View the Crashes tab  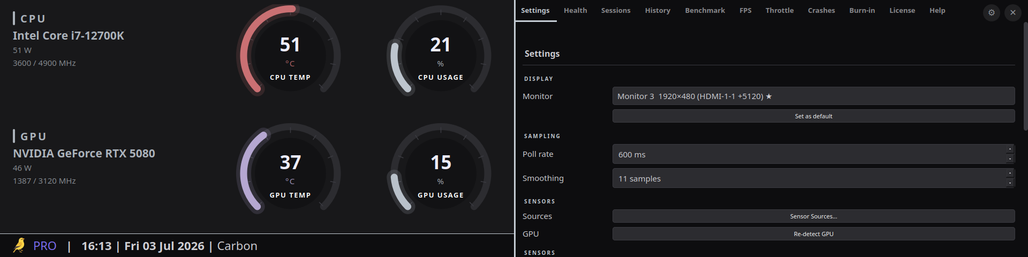tap(821, 10)
